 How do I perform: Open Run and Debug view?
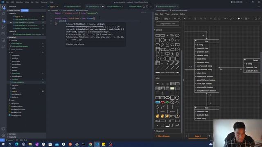[3, 27]
